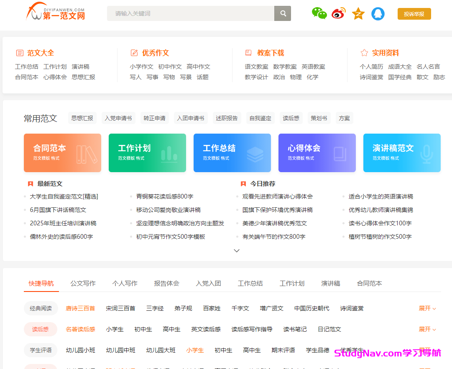
Task: Expand the 经典阅读 row with 展开
Action: tap(427, 308)
